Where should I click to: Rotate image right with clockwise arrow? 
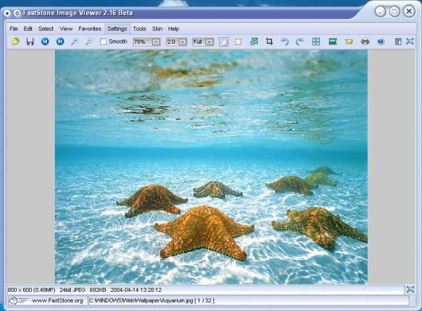tap(299, 42)
